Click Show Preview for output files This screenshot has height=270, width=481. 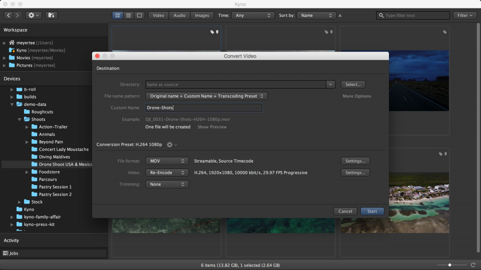point(211,127)
